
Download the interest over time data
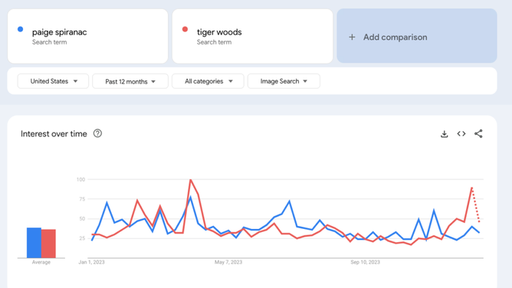click(444, 134)
